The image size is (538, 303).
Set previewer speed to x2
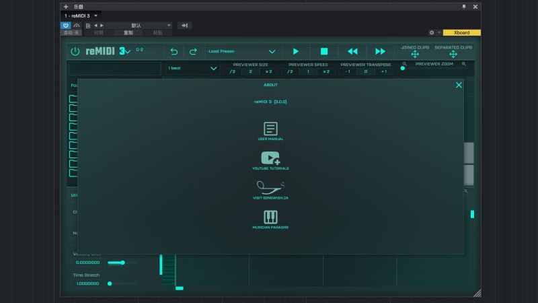(x=326, y=71)
